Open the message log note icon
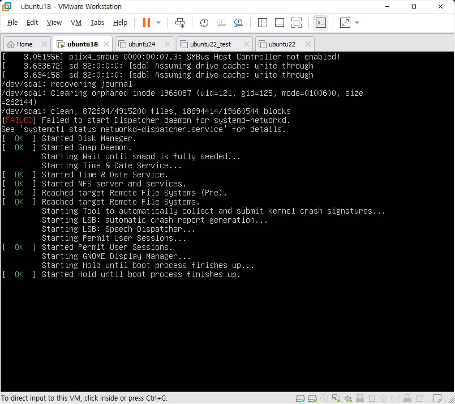Image resolution: width=455 pixels, height=404 pixels. [x=437, y=398]
